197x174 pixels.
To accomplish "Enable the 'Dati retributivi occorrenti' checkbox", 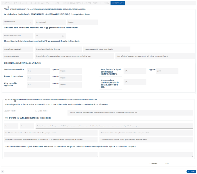I will pyautogui.click(x=5, y=9).
